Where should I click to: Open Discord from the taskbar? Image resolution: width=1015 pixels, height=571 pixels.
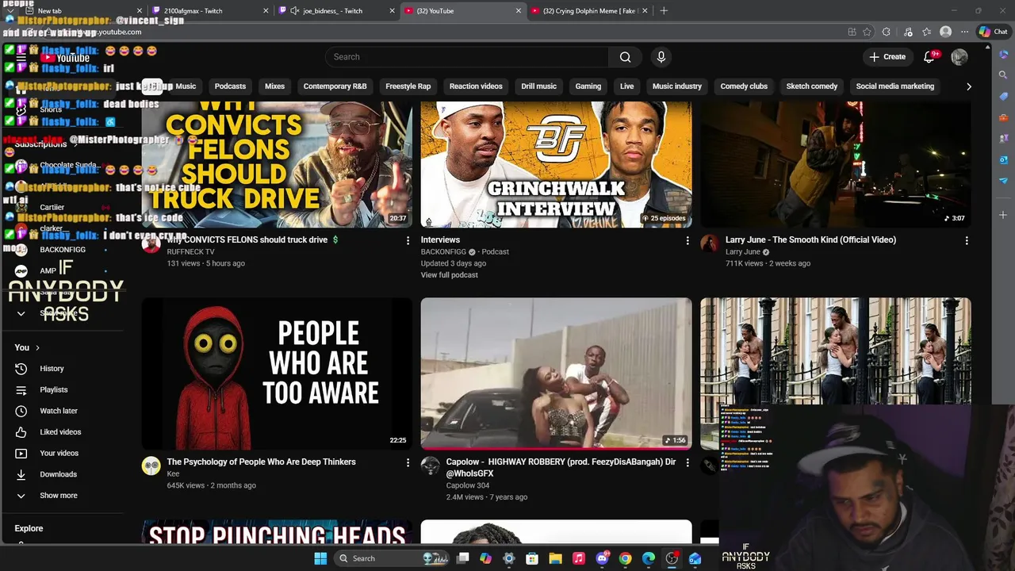pos(602,558)
